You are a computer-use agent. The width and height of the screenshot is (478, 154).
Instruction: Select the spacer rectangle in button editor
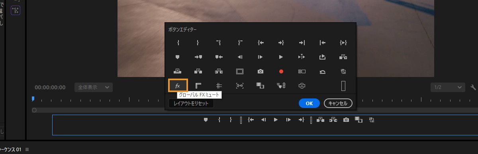click(x=343, y=85)
